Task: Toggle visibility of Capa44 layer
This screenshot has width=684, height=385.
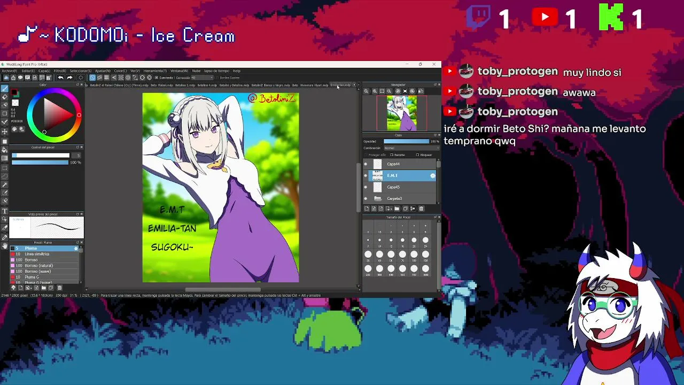Action: 366,164
